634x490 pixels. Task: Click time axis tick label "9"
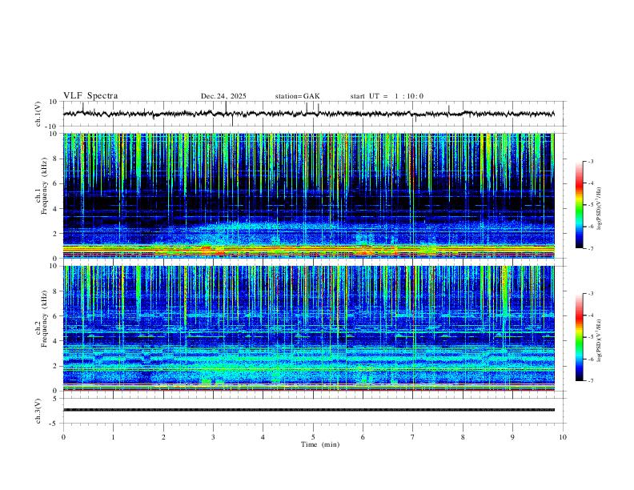[x=512, y=437]
